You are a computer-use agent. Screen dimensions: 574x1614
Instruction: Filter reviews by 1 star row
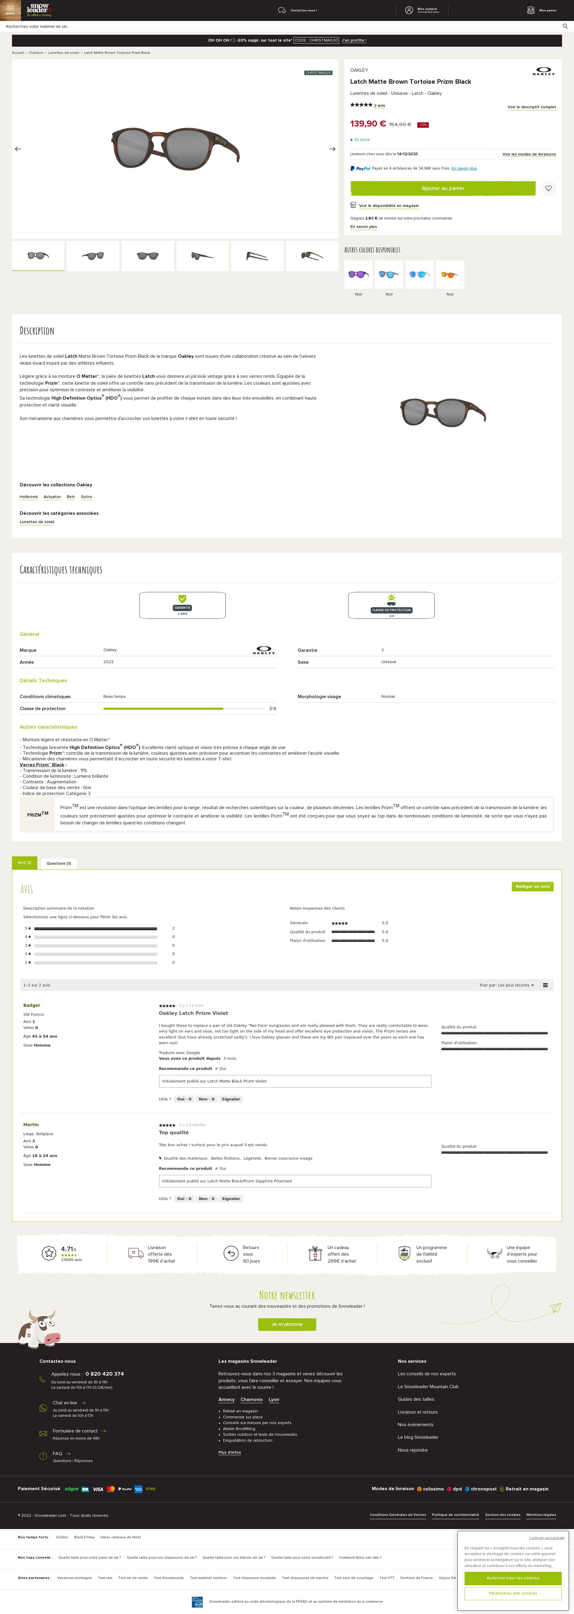click(x=100, y=962)
